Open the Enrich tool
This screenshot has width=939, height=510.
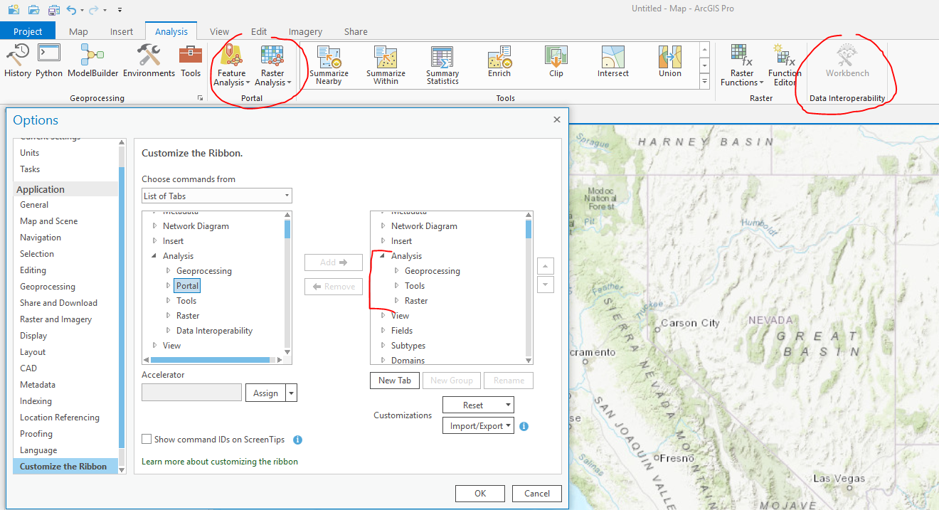click(499, 62)
